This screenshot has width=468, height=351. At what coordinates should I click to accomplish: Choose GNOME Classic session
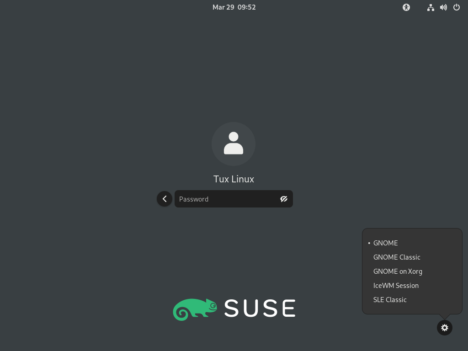point(397,257)
